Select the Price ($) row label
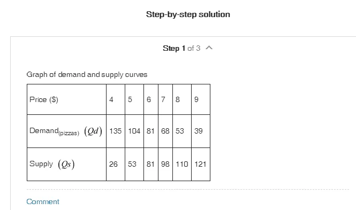 pyautogui.click(x=66, y=99)
